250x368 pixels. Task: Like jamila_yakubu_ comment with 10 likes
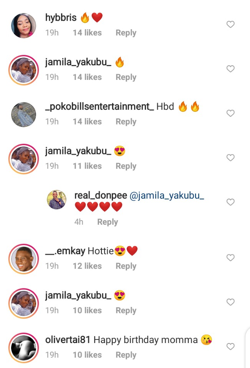tap(230, 302)
